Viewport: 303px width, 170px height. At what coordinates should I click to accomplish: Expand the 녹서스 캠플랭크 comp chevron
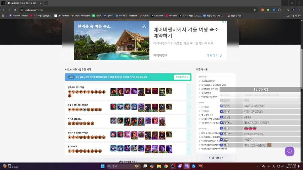[x=189, y=121]
